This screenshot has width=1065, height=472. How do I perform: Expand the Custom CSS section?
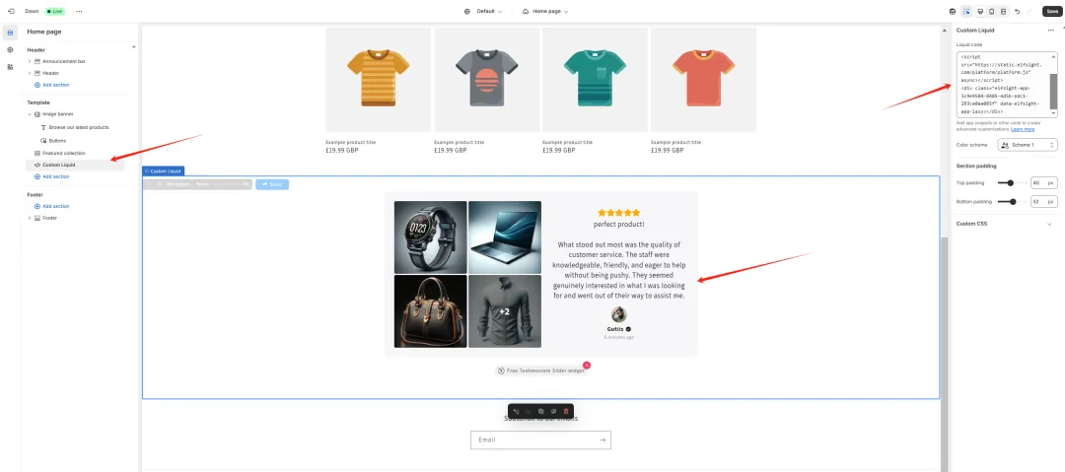[x=1049, y=224]
